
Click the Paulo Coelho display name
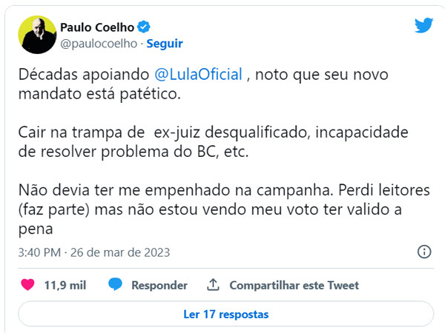[x=97, y=27]
